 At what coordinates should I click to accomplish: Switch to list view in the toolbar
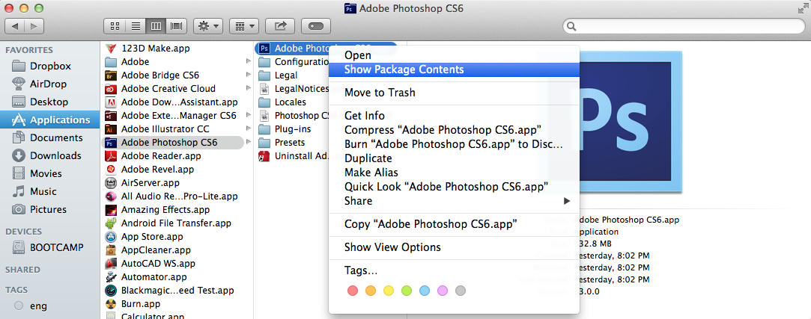point(135,26)
